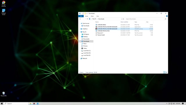Screen dimensions: 186x105
Task: Click the Password 1 file icon
Action: (x=96, y=33)
